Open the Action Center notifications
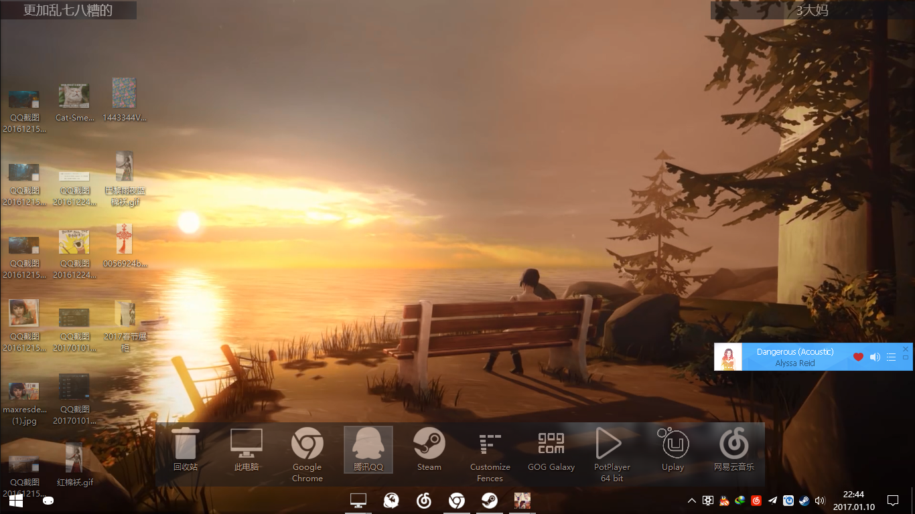Screen dimensions: 915x514 pyautogui.click(x=892, y=500)
